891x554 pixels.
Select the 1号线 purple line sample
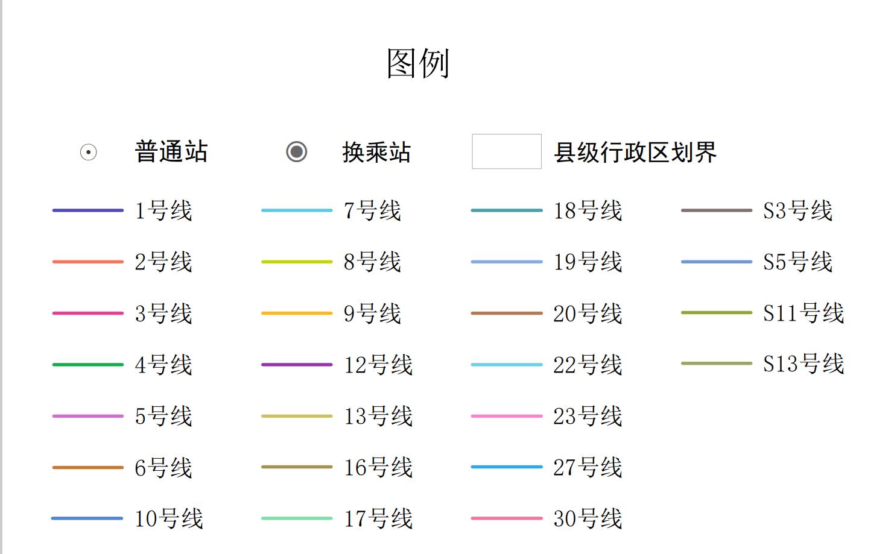[87, 210]
